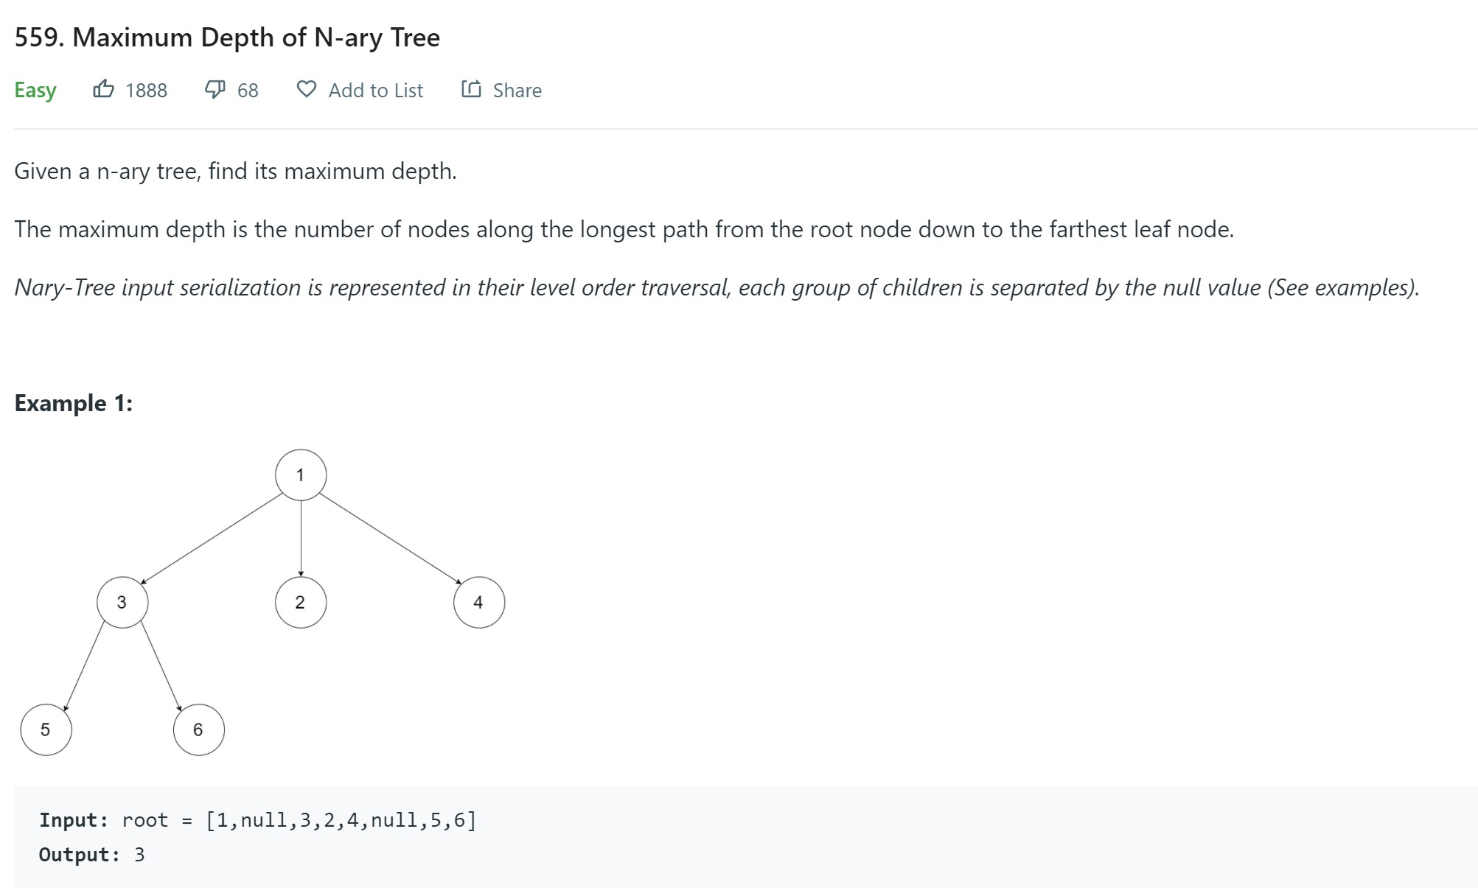The width and height of the screenshot is (1478, 896).
Task: Click the Easy difficulty label
Action: 35,91
